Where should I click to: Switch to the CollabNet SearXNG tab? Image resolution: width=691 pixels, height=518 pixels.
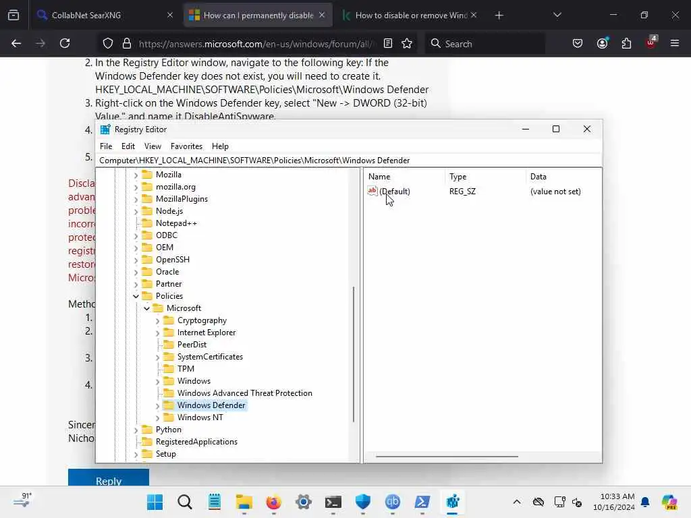(105, 16)
